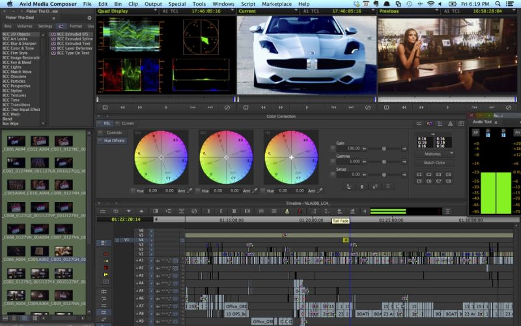Toggle the A1 track selector
521x326 pixels.
(141, 260)
